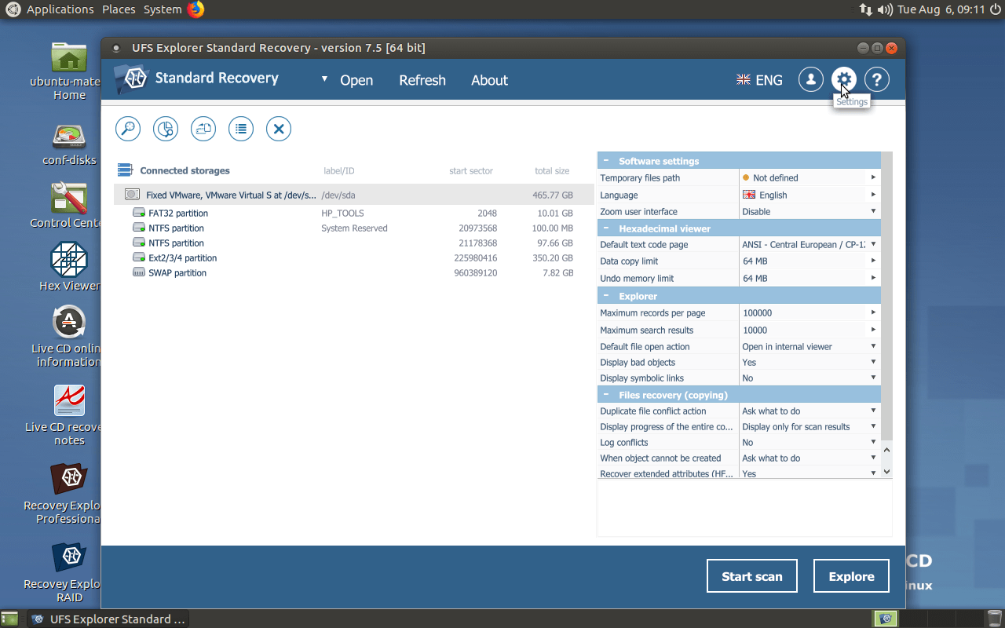This screenshot has height=628, width=1005.
Task: Click the clock Tue Aug 6, 09:11
Action: tap(941, 9)
